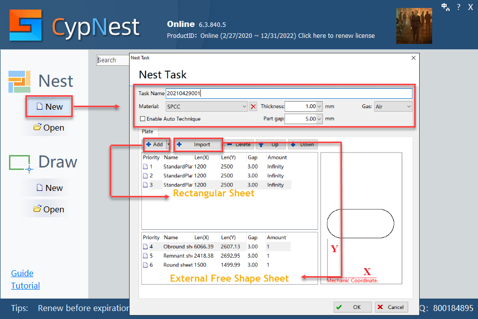Select StandardPlate row with priority 2

coord(216,175)
